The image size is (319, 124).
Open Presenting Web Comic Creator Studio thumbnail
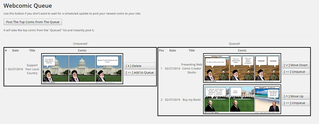tap(242, 68)
